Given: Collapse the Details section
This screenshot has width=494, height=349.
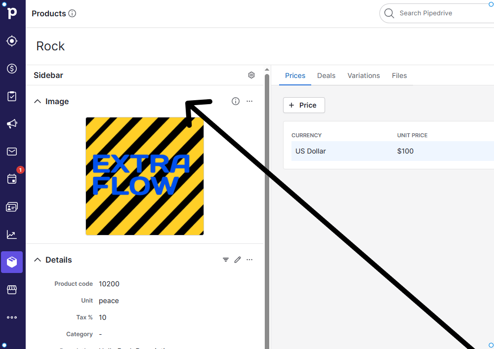Looking at the screenshot, I should (38, 260).
